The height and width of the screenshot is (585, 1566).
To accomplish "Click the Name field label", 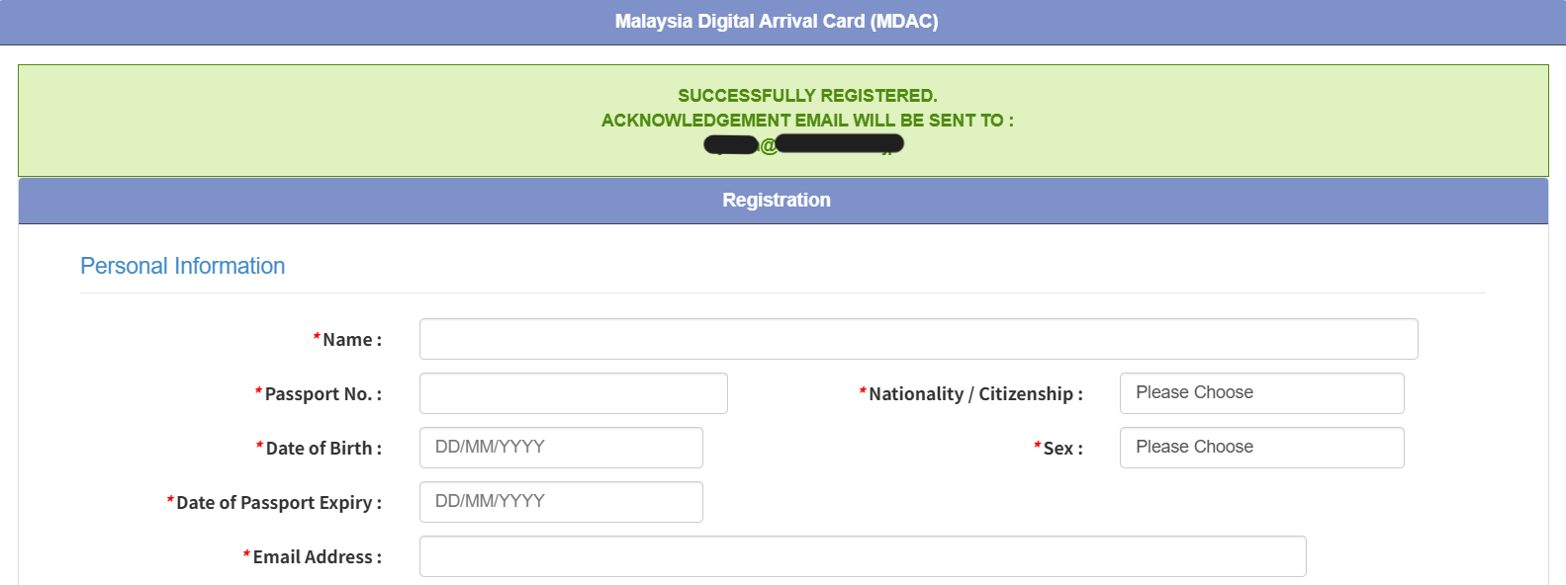I will pos(351,340).
